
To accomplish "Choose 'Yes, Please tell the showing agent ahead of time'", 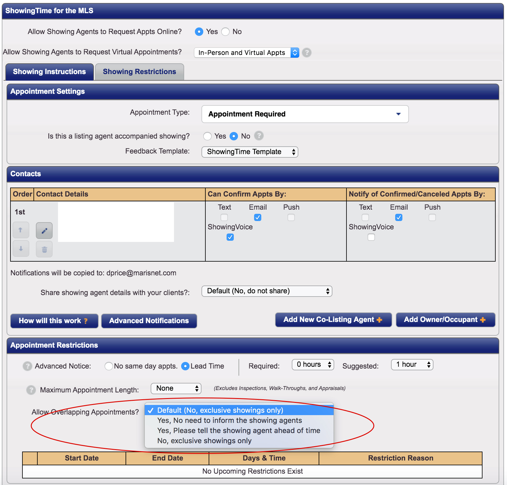I will (x=239, y=430).
